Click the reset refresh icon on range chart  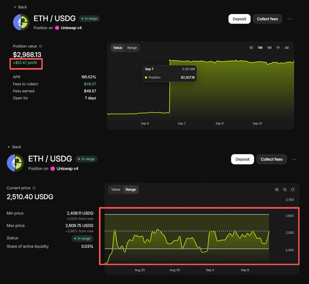click(x=293, y=190)
